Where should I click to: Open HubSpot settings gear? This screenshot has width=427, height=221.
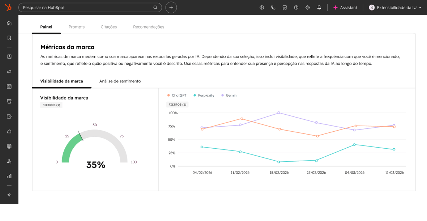(307, 7)
